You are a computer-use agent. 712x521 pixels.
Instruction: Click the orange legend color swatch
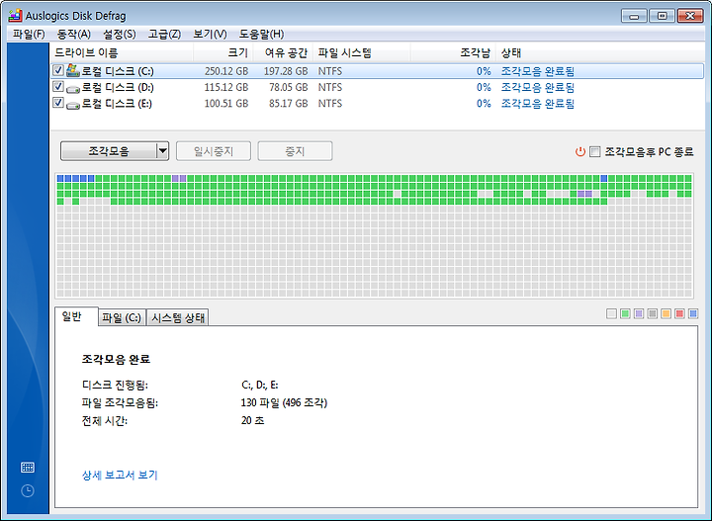(667, 313)
